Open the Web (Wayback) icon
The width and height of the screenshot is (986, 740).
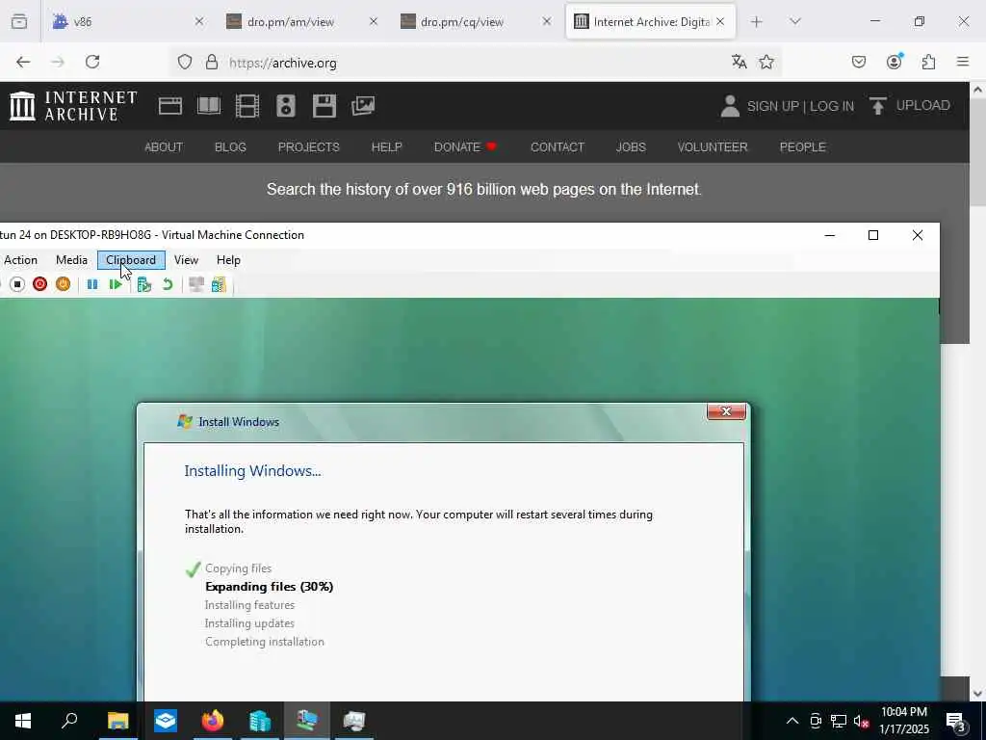point(169,106)
